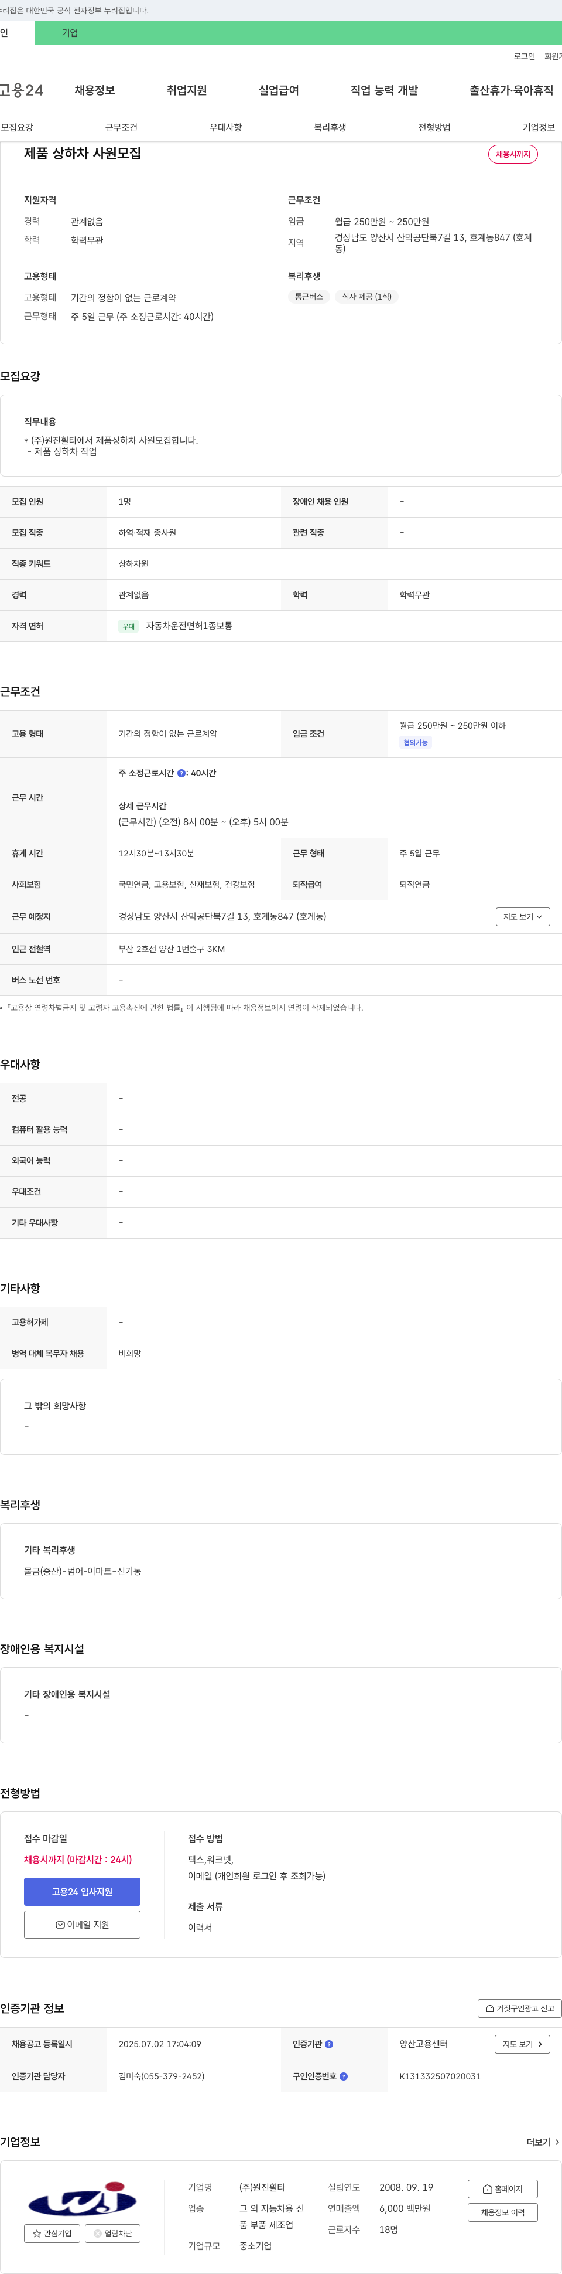Viewport: 562px width, 2274px height.
Task: Open 더보기 in 기업정보 section
Action: click(x=543, y=2143)
